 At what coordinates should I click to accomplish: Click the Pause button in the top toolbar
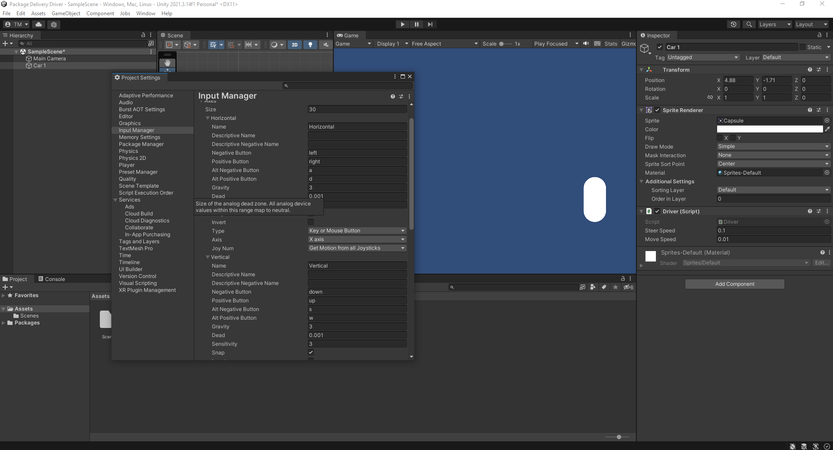pyautogui.click(x=416, y=24)
